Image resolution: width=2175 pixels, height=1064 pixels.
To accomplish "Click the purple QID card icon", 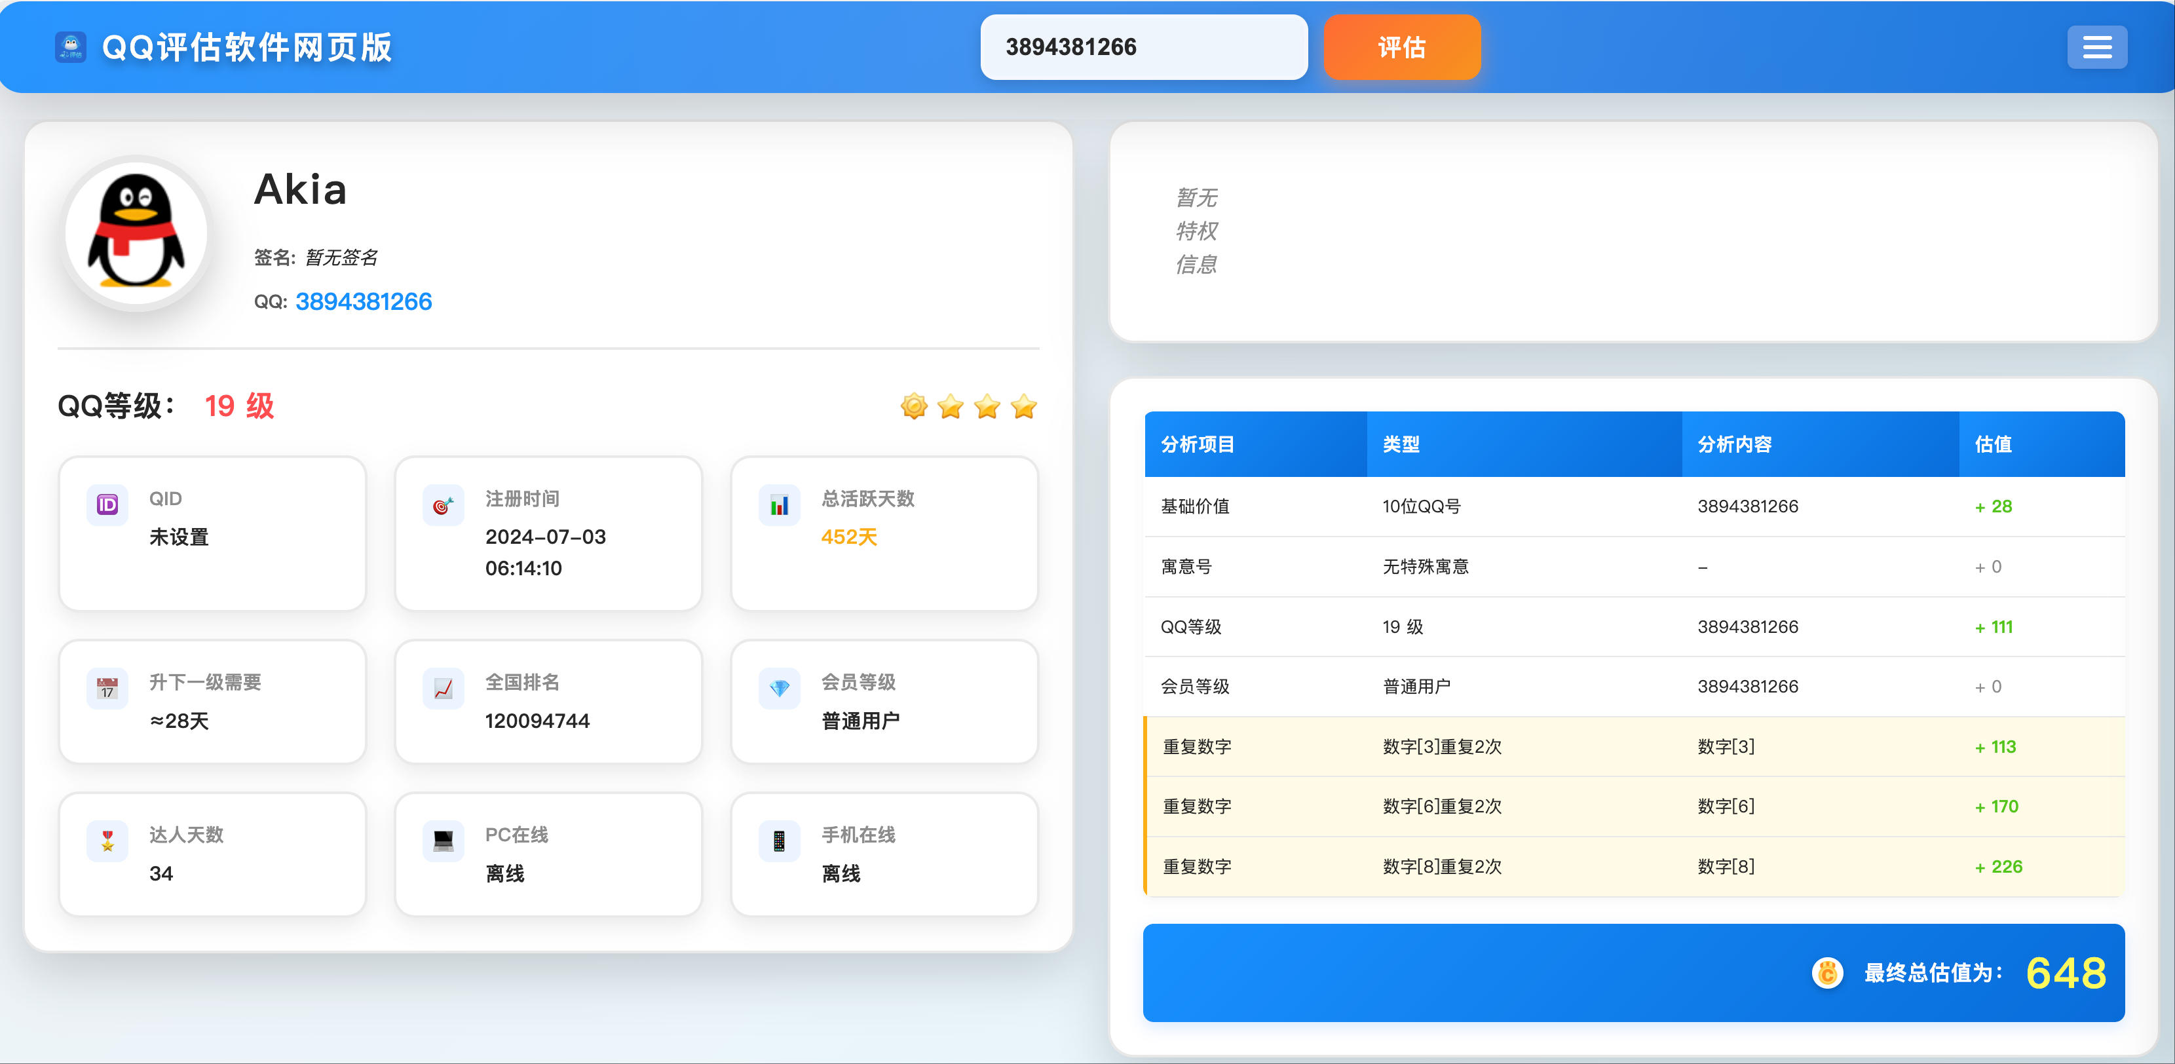I will click(x=107, y=505).
